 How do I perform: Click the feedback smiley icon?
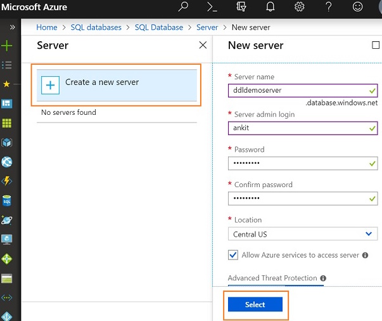coord(357,6)
